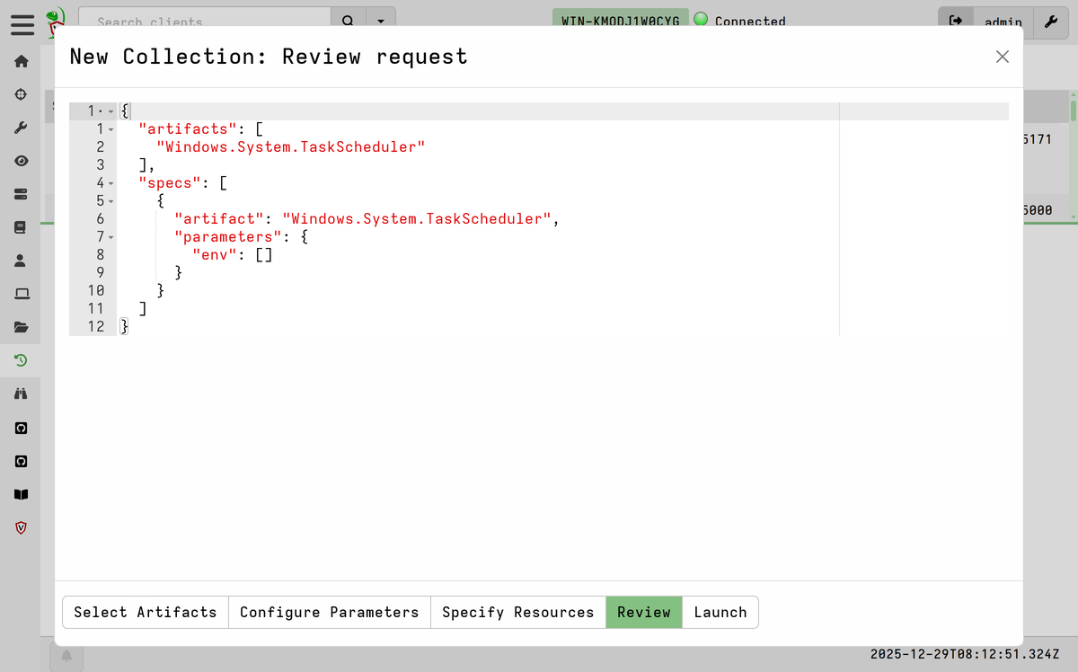
Task: Click the Search clients input field
Action: click(205, 21)
